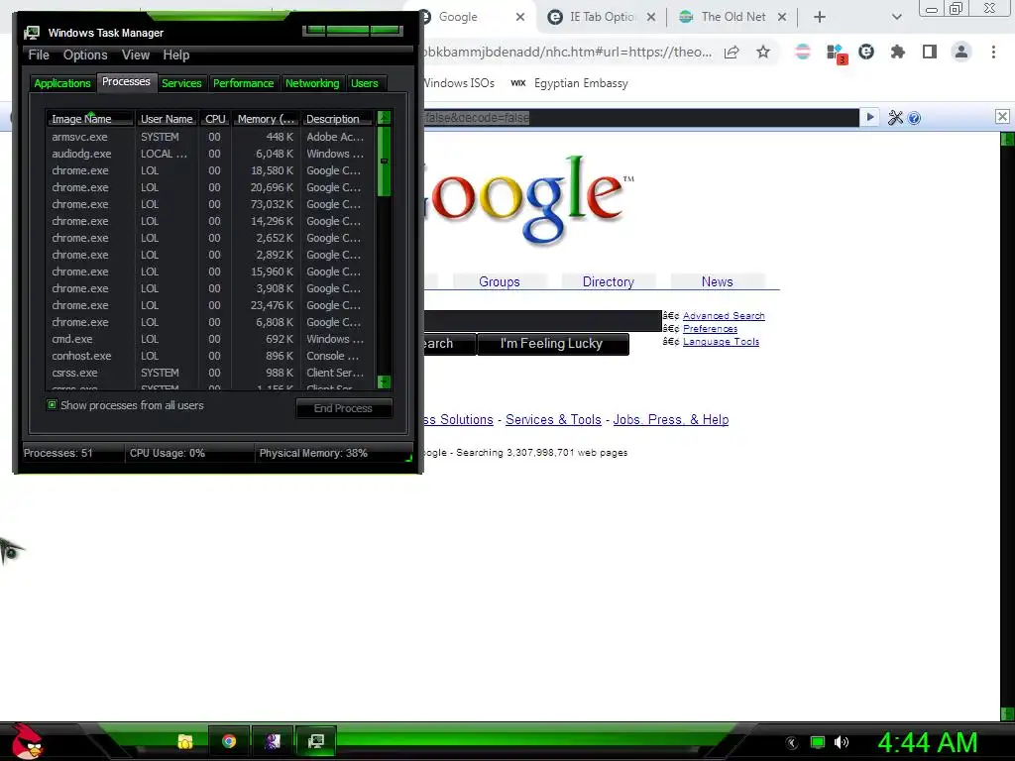Close The Old Net tab
Screen dimensions: 1015x761
click(x=782, y=18)
